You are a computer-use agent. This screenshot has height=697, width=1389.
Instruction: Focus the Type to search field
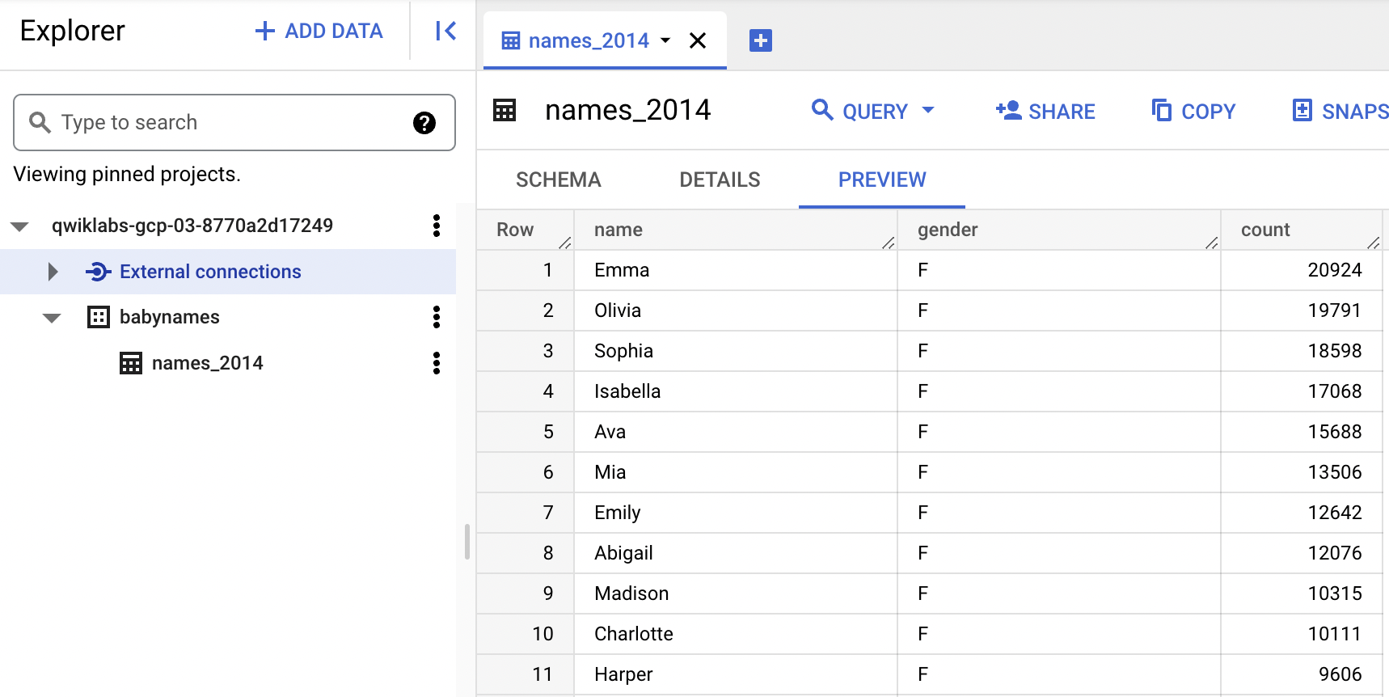point(234,122)
